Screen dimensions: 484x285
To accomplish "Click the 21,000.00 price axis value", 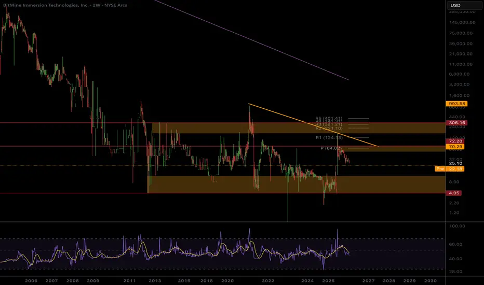I will click(x=461, y=54).
